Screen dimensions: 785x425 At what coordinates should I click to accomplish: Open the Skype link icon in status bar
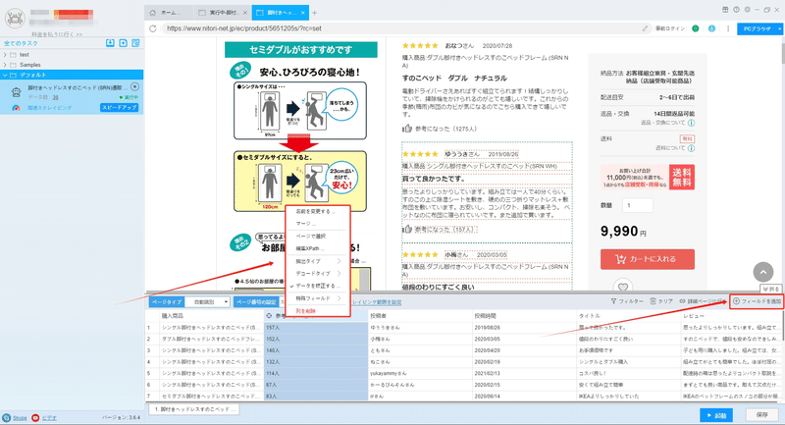point(7,417)
